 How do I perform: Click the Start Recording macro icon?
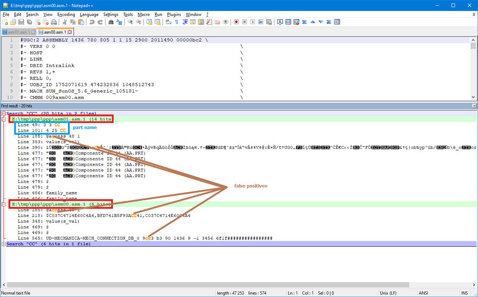[236, 22]
